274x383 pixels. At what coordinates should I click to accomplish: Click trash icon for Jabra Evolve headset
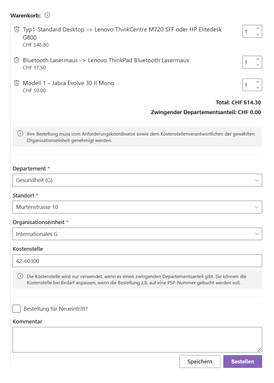point(17,83)
